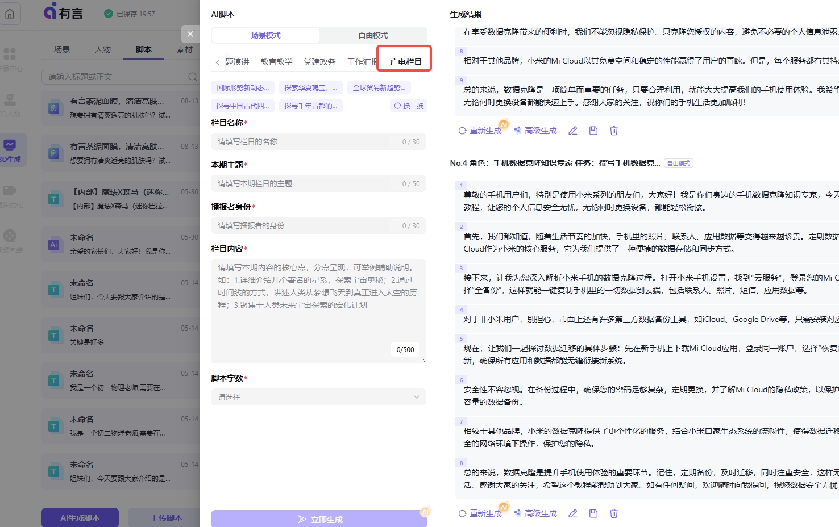839x527 pixels.
Task: Click trash icon below No.4 result
Action: [x=614, y=513]
